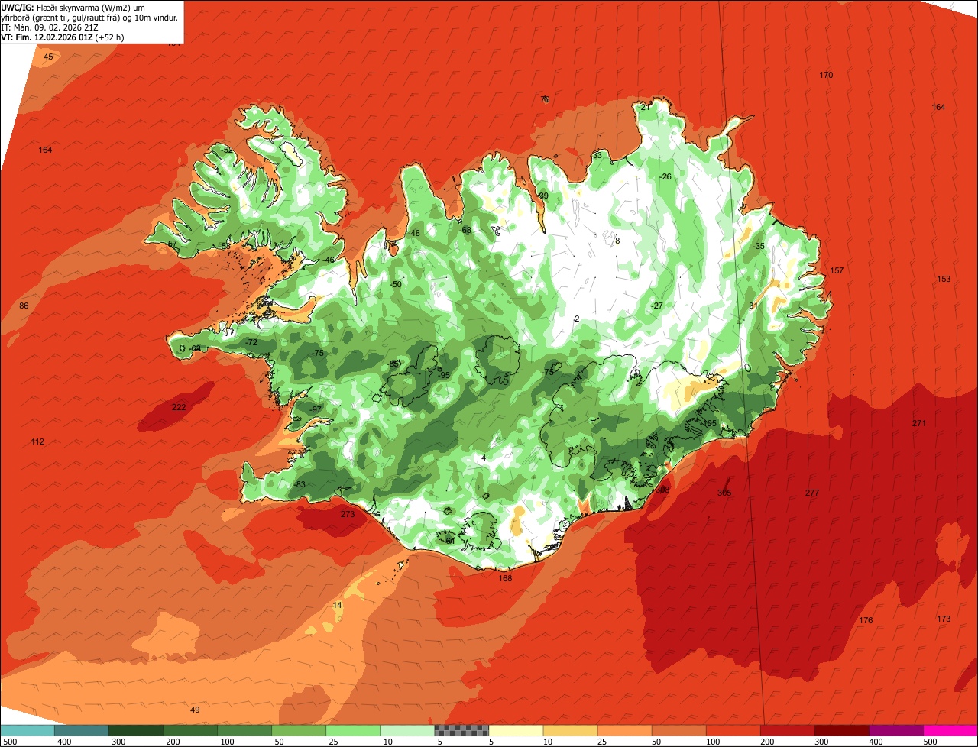Click the magenta swatch right of 500
The height and width of the screenshot is (747, 978).
(x=950, y=730)
